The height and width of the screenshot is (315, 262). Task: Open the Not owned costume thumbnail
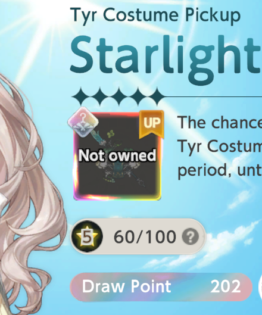click(x=117, y=156)
